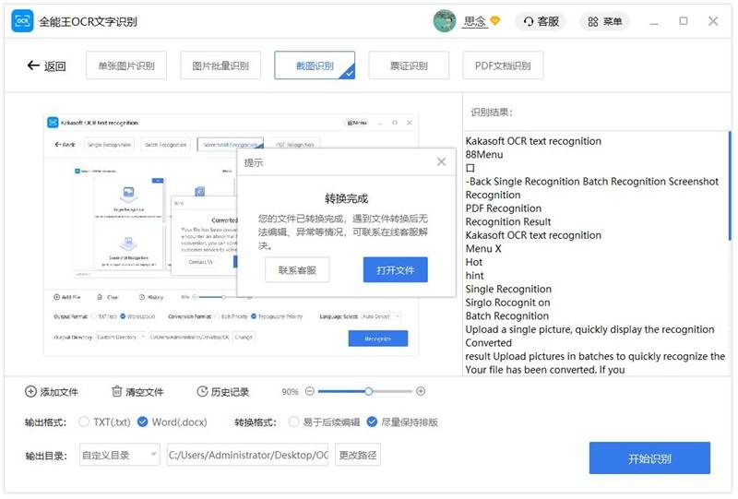
Task: Switch to 票证识别 tab
Action: click(x=409, y=65)
